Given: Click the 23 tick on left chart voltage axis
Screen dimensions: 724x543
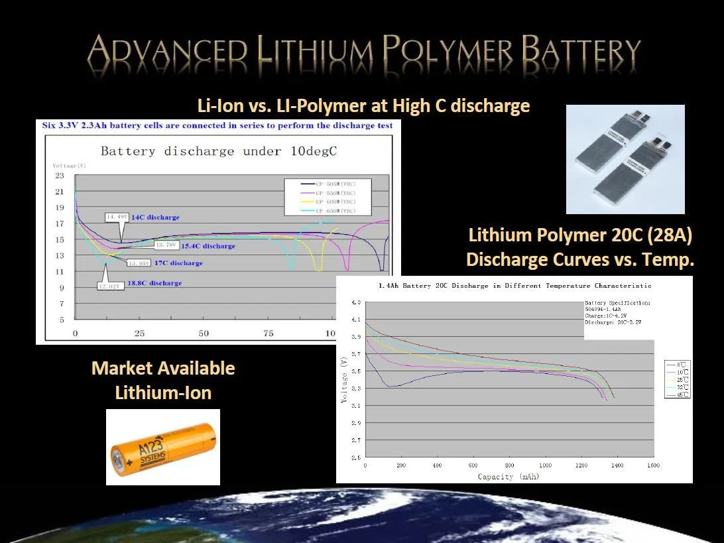Looking at the screenshot, I should 60,176.
